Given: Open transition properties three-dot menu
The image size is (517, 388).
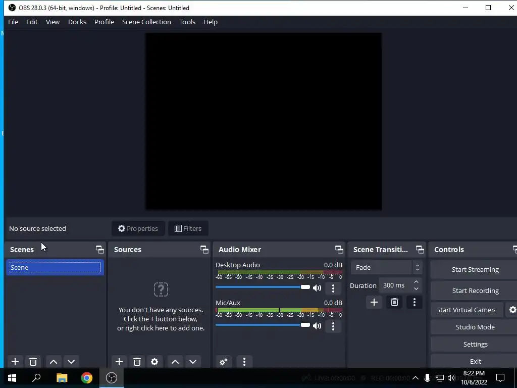Looking at the screenshot, I should tap(415, 302).
